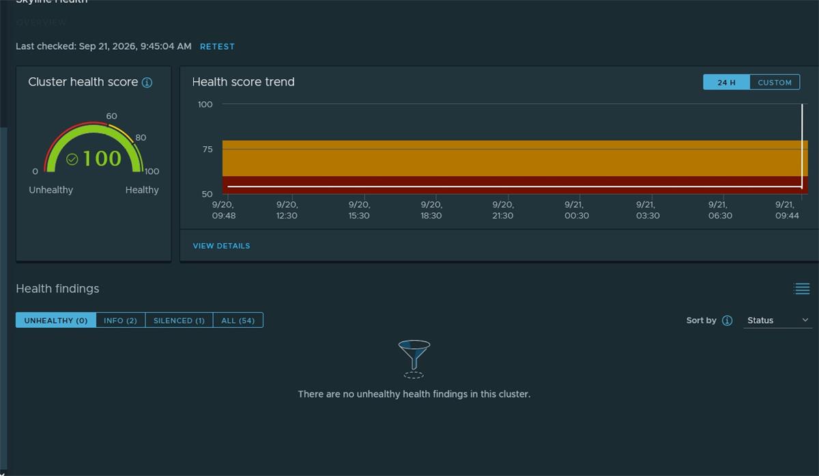Open VIEW DETAILS for the health trend
Image resolution: width=819 pixels, height=476 pixels.
(x=221, y=246)
